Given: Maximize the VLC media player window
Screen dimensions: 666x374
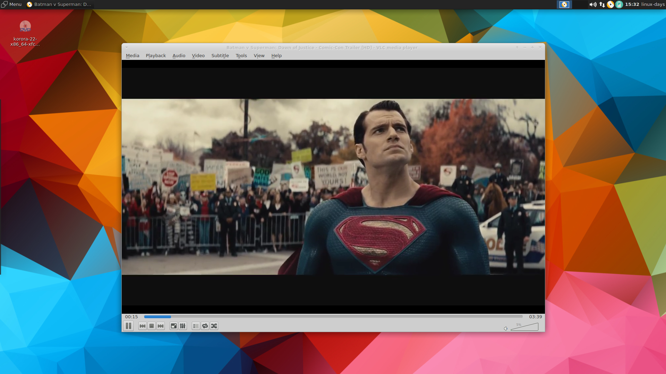Looking at the screenshot, I should [x=532, y=47].
